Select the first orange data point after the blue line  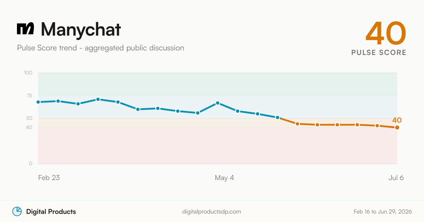point(298,124)
